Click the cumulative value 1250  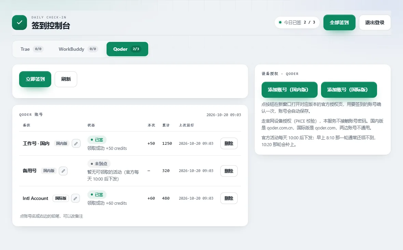click(x=167, y=144)
